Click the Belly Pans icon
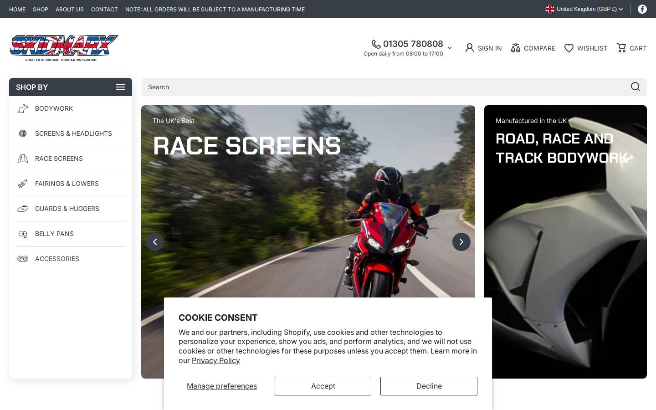This screenshot has width=656, height=410. point(23,234)
